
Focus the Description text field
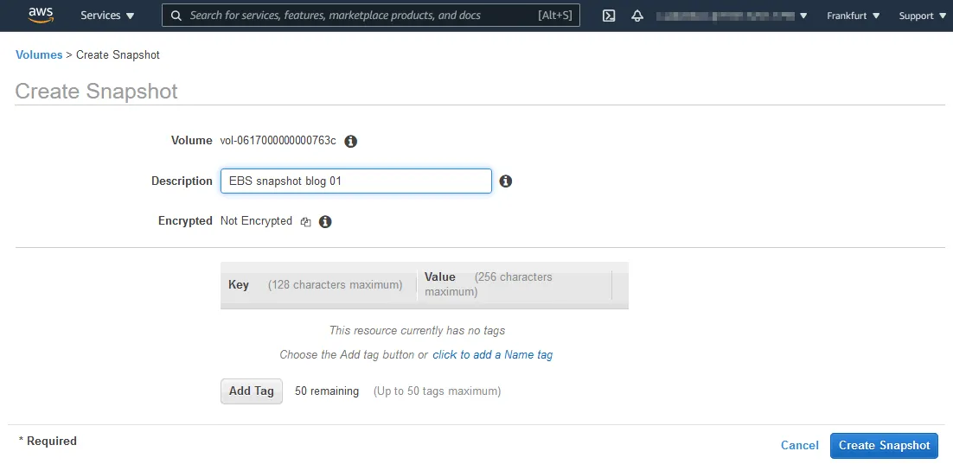click(355, 181)
